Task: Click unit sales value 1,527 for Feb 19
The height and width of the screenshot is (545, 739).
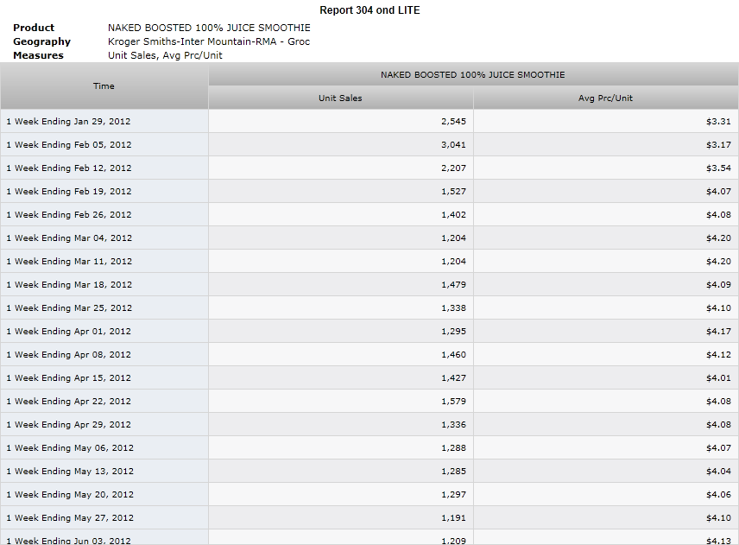Action: coord(453,192)
